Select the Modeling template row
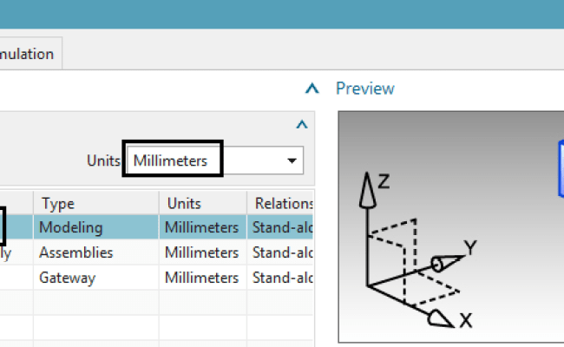The image size is (564, 347). pyautogui.click(x=156, y=227)
